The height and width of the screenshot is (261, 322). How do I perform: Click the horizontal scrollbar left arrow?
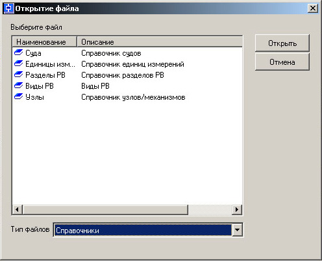[17, 209]
